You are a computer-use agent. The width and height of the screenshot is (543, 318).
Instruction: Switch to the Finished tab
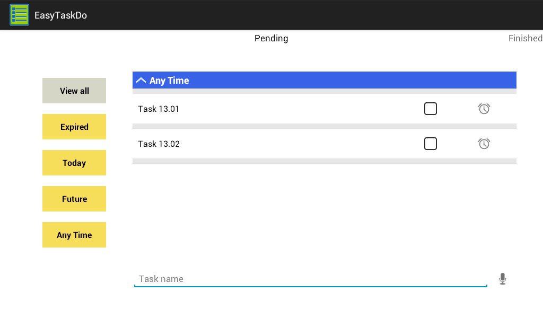(526, 38)
